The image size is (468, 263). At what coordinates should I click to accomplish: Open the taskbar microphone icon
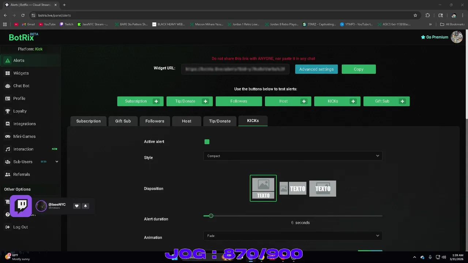(430, 257)
